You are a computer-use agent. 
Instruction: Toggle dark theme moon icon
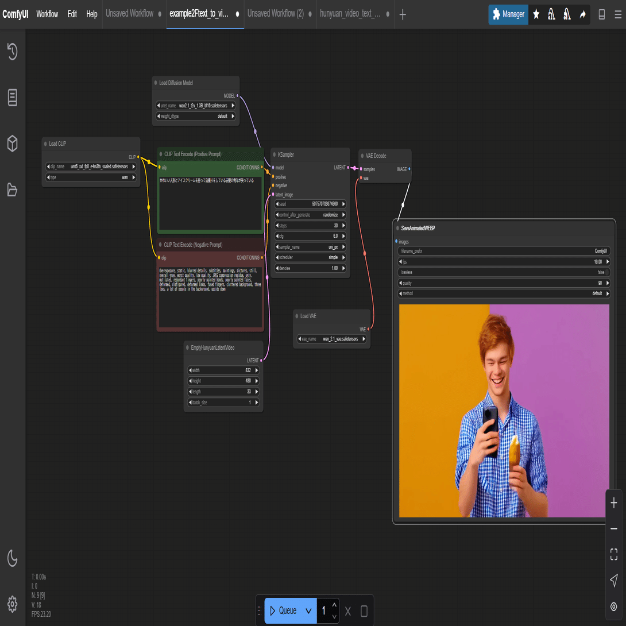click(13, 558)
